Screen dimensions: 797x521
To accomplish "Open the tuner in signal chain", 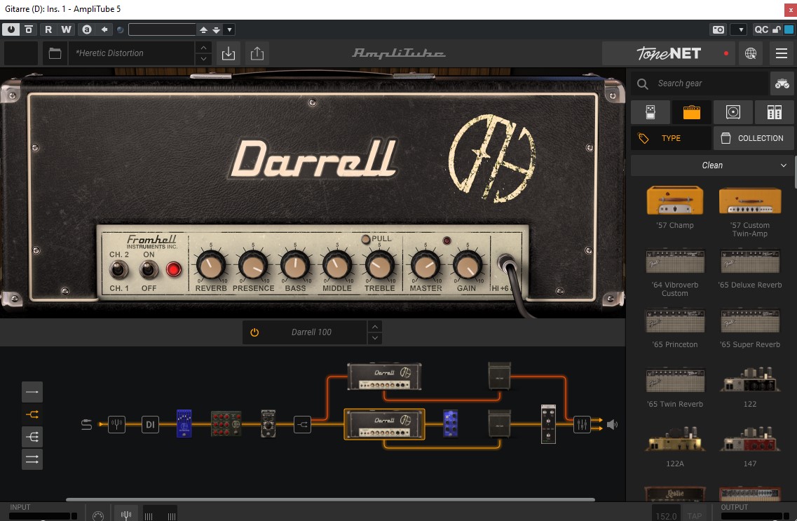I will pos(116,424).
